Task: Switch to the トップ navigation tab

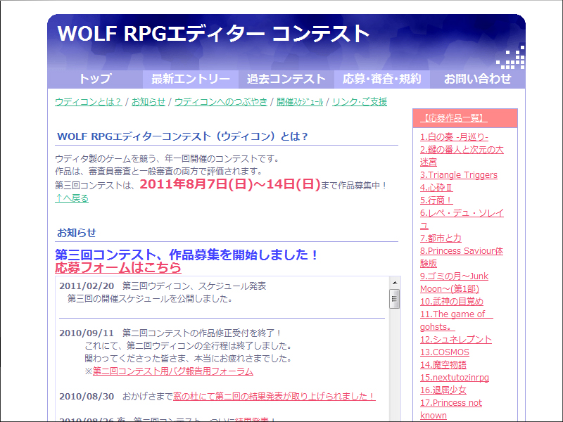Action: (x=95, y=79)
